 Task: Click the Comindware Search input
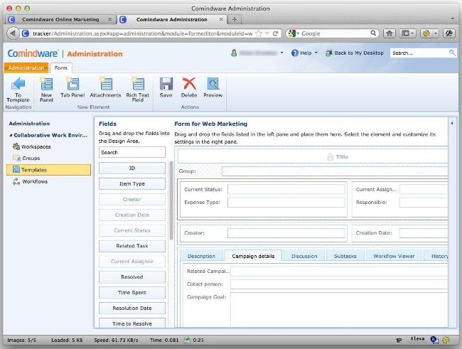coord(419,53)
